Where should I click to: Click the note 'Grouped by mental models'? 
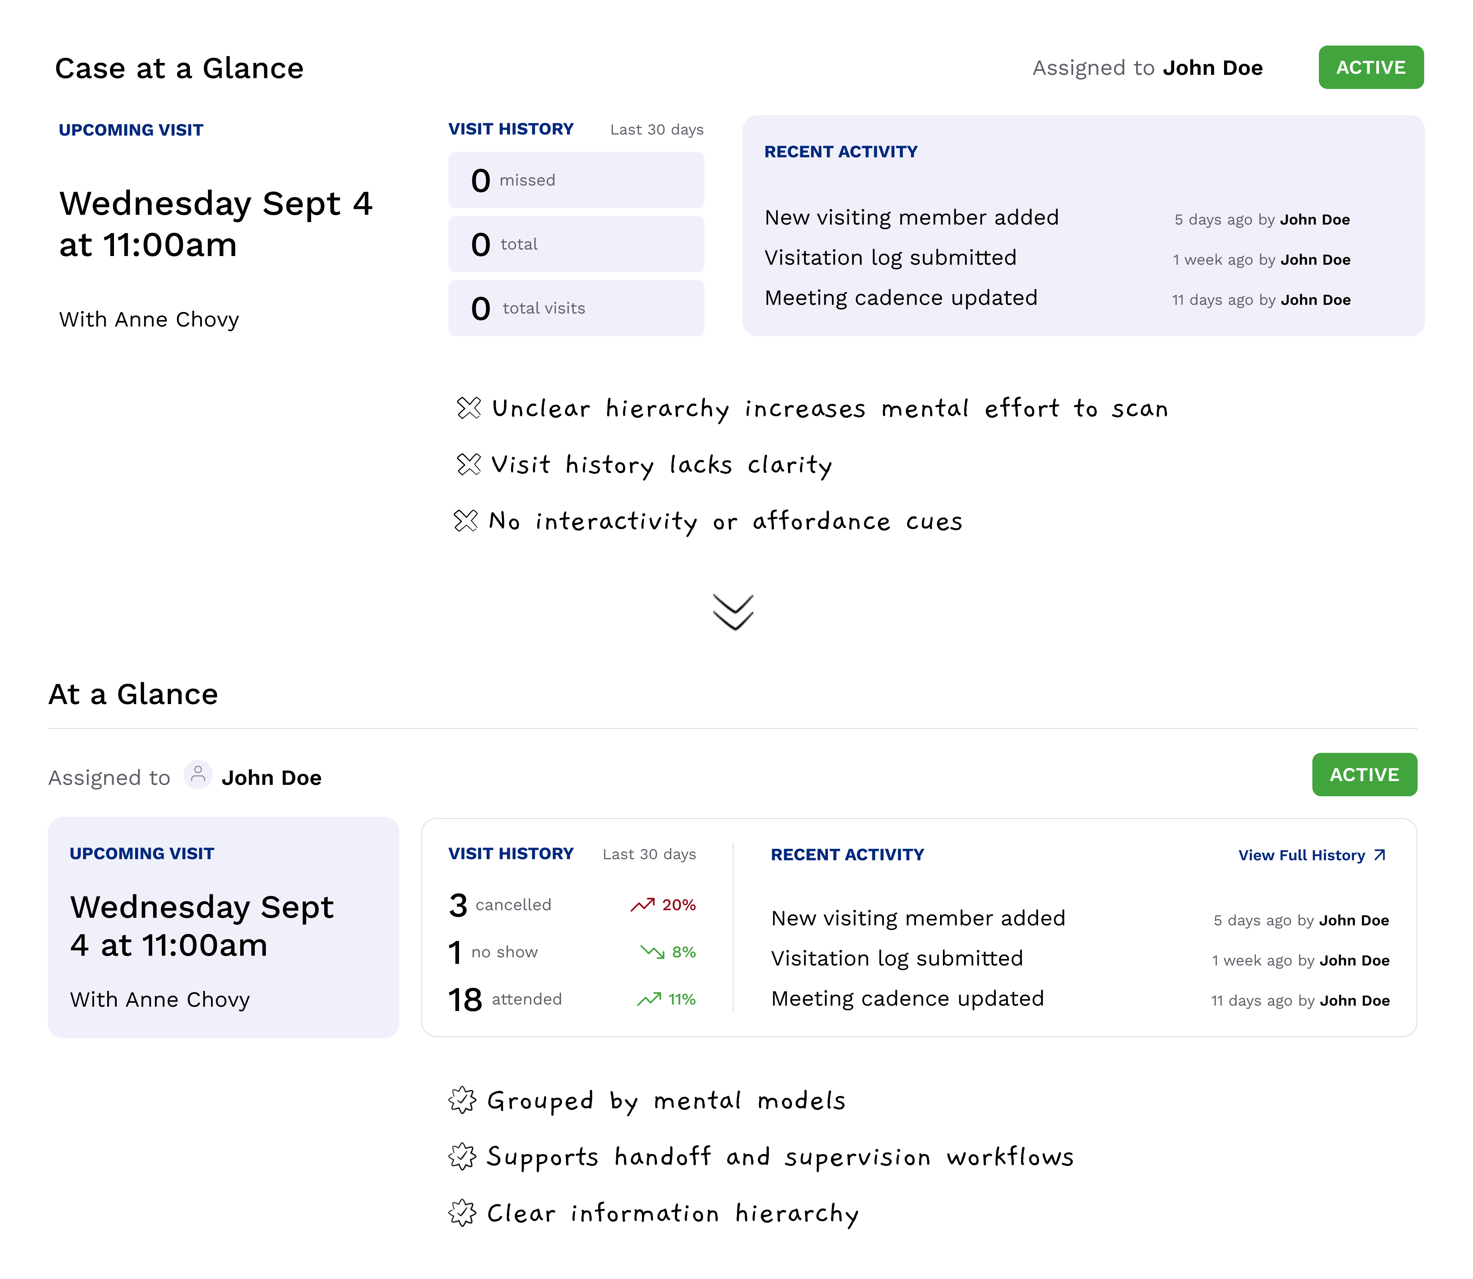pos(666,1101)
